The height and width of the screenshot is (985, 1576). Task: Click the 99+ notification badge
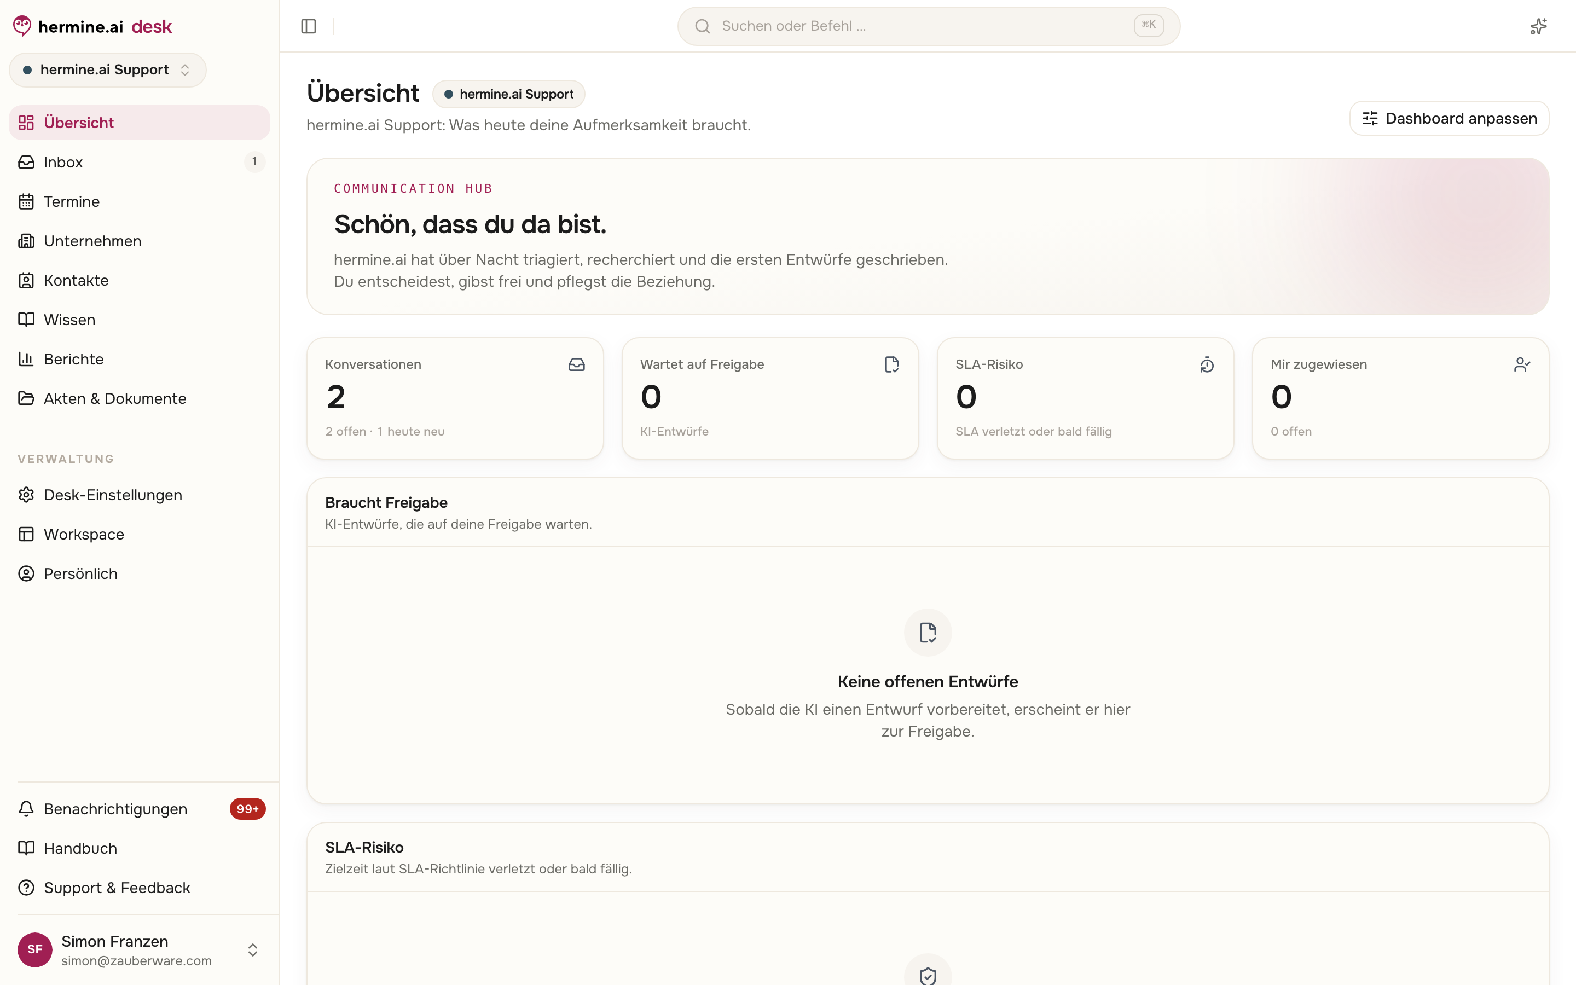pyautogui.click(x=247, y=809)
